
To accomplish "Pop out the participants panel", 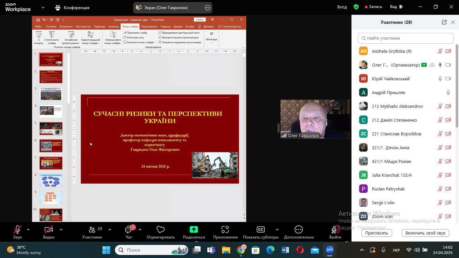I will 444,22.
